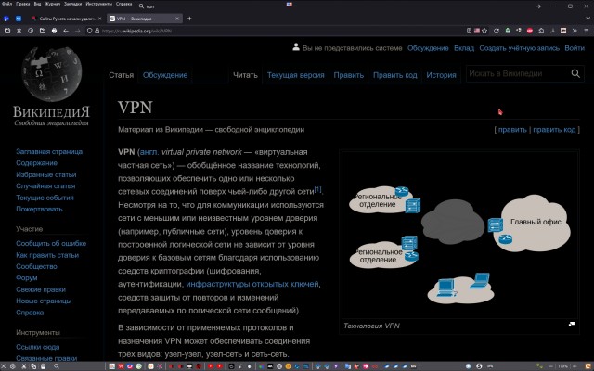The width and height of the screenshot is (594, 371).
Task: Go back with the left arrow button
Action: tap(66, 31)
